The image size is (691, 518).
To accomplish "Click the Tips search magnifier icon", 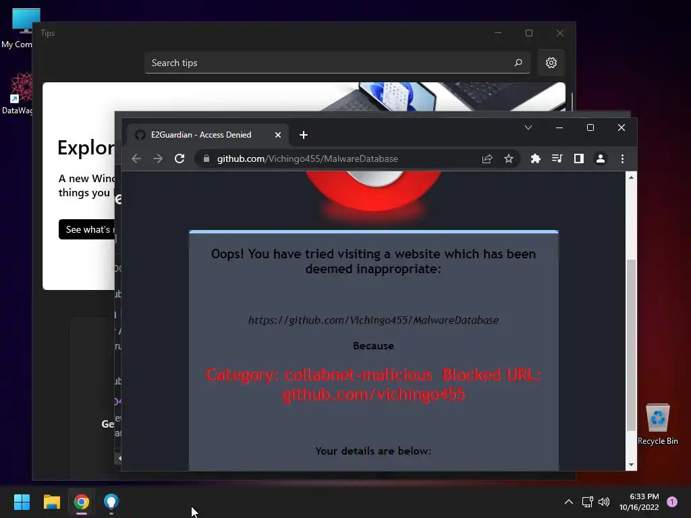I will click(518, 63).
